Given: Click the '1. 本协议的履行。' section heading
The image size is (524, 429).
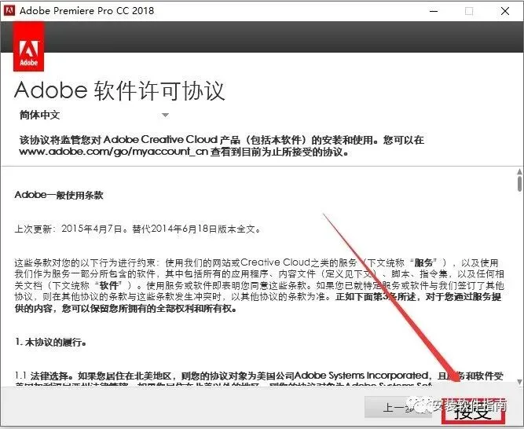Looking at the screenshot, I should (51, 342).
